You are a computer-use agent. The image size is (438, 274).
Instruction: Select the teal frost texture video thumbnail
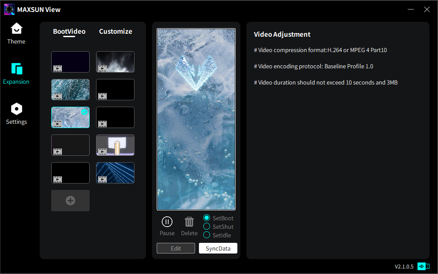[70, 90]
